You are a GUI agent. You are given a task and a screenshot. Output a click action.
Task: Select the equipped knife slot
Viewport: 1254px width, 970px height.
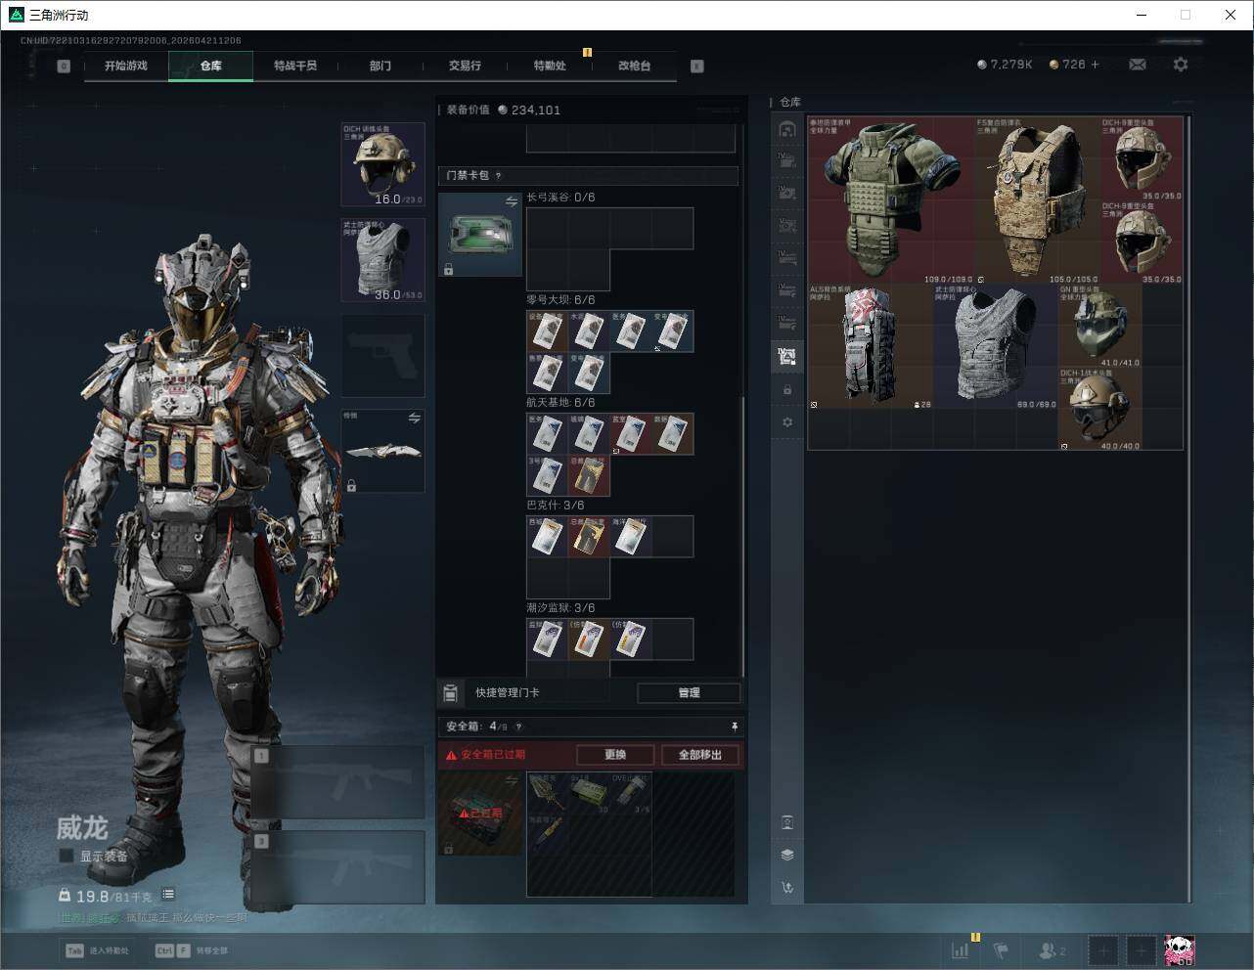[382, 451]
